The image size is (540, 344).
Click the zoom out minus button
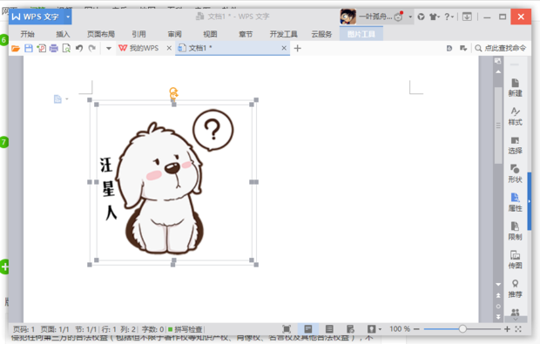(x=416, y=329)
